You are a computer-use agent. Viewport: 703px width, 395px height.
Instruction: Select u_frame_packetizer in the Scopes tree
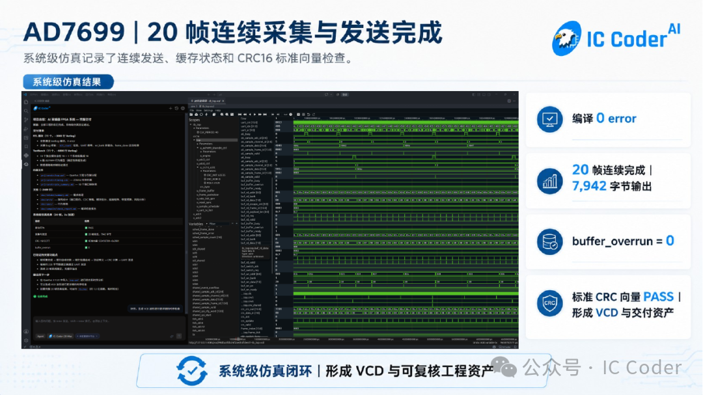[208, 195]
